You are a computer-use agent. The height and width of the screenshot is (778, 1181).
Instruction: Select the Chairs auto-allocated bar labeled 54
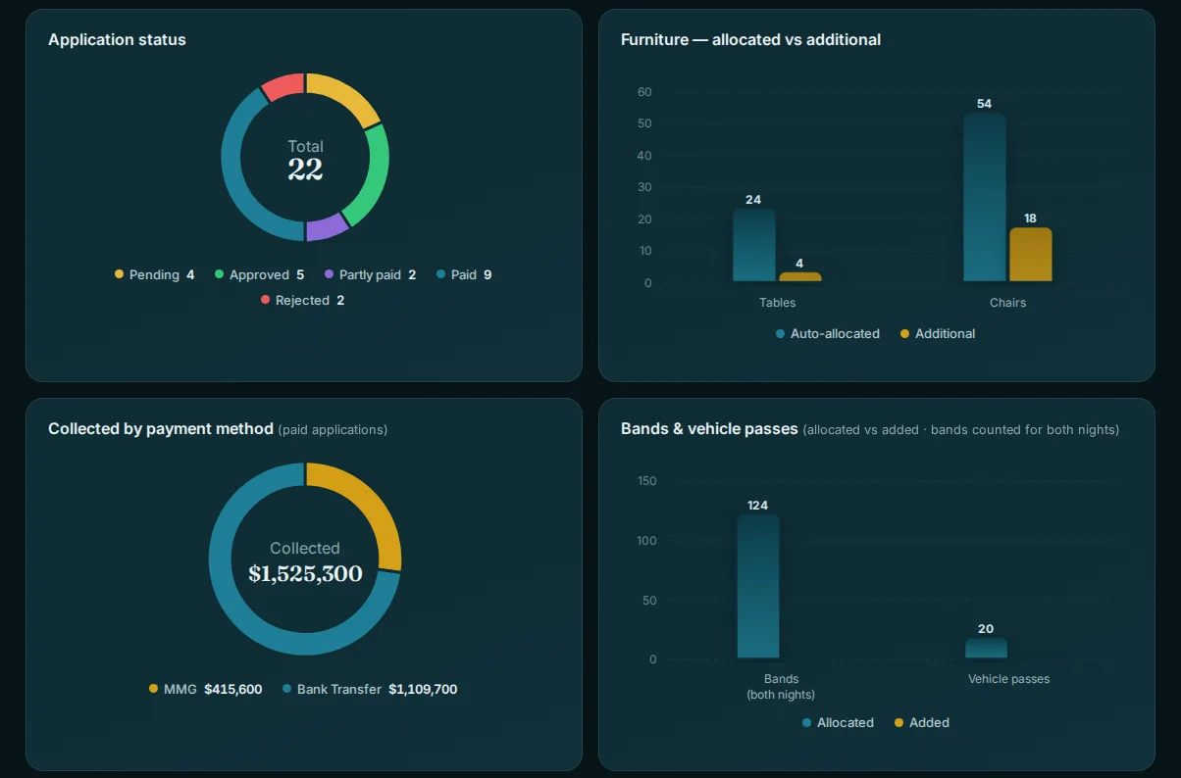(x=985, y=197)
